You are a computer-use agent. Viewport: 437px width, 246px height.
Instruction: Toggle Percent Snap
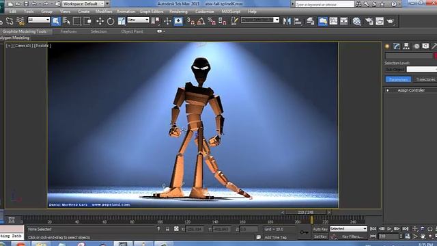coord(212,21)
